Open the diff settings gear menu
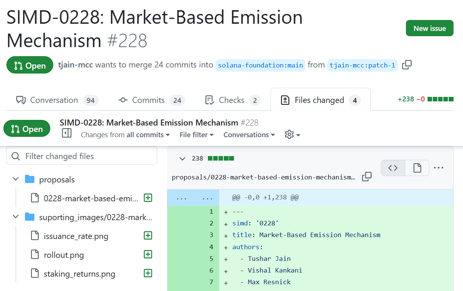 click(292, 135)
